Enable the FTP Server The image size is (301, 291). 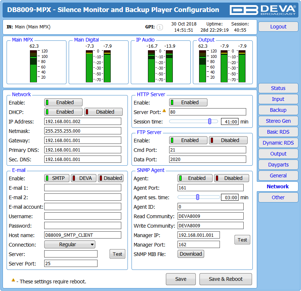(188, 140)
